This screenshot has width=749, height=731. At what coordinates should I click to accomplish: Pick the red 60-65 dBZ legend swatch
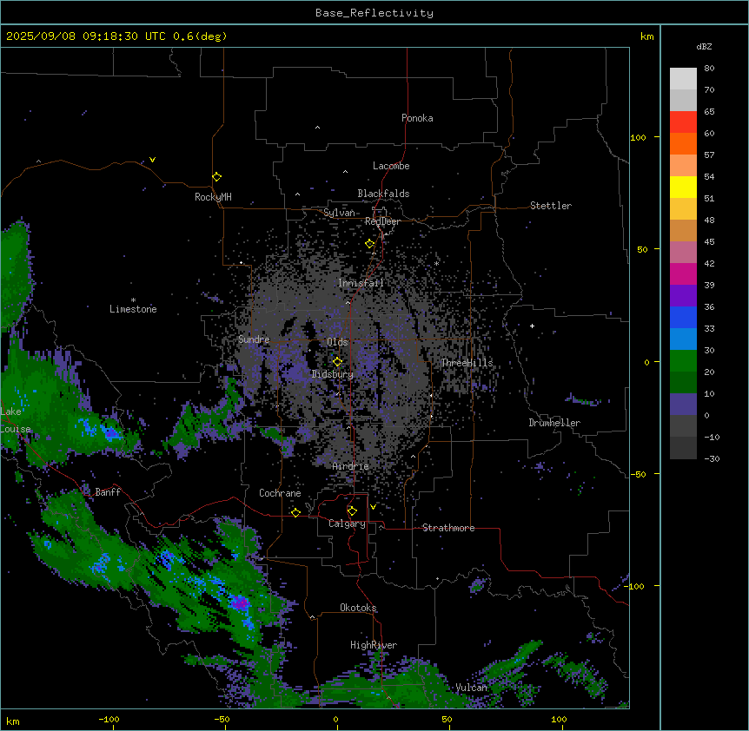[x=683, y=122]
